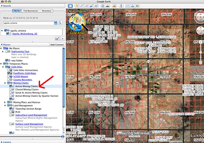Click the Gold Atlas globe logo overlay
The image size is (204, 143).
coord(78,22)
